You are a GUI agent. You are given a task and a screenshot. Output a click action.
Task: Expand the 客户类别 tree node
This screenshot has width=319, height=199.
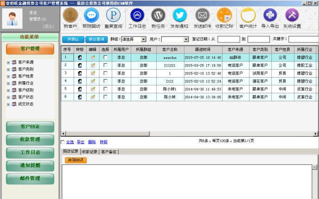8,70
